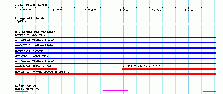Click the nsv4187414 (gnomADStructuralVariants) label
The width and height of the screenshot is (223, 94).
pyautogui.click(x=43, y=72)
